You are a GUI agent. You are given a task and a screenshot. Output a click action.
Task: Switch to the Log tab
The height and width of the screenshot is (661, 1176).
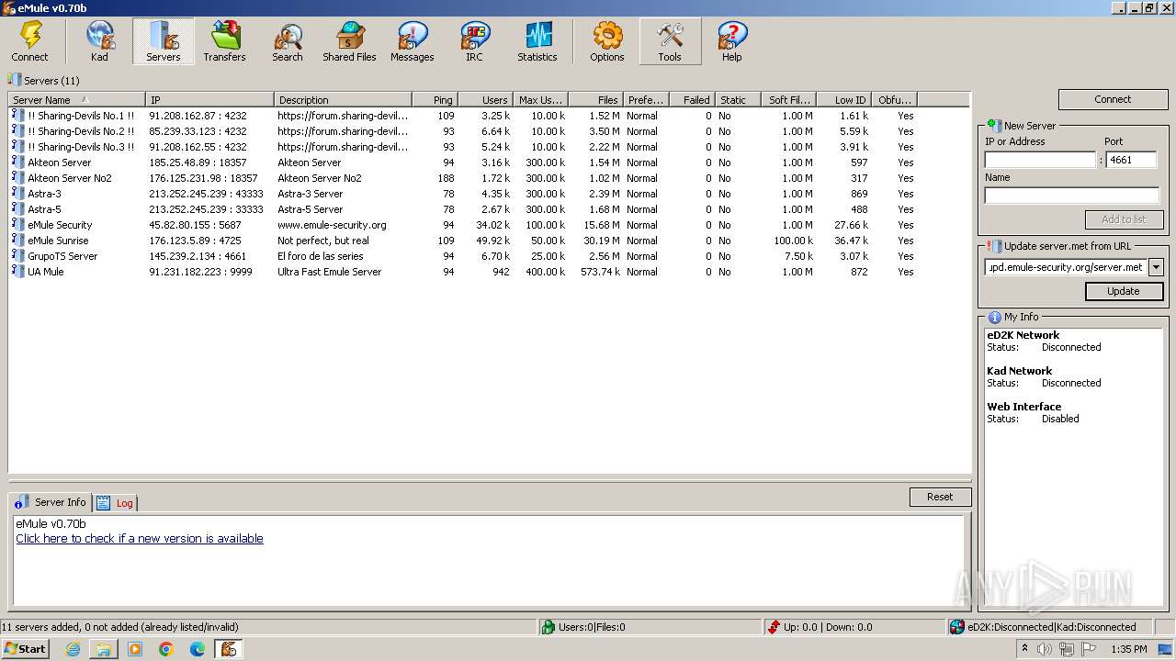(116, 503)
